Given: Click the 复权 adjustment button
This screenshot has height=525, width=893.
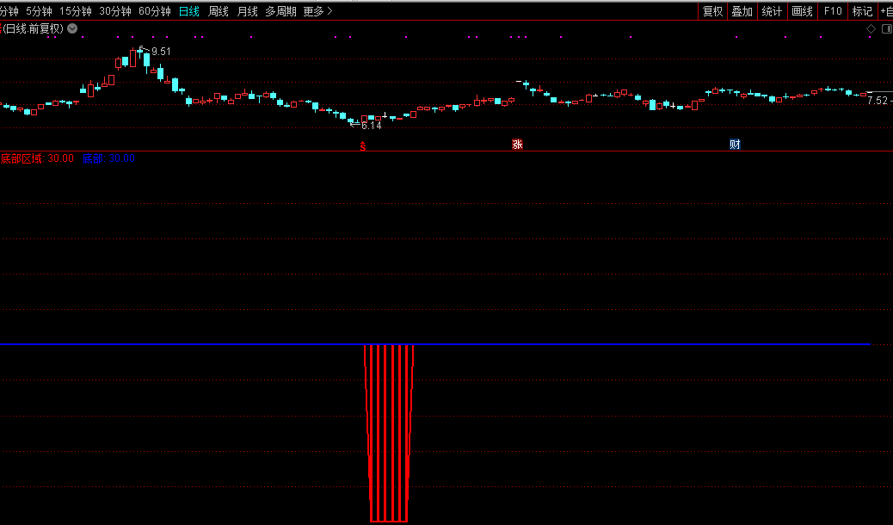Looking at the screenshot, I should [712, 11].
